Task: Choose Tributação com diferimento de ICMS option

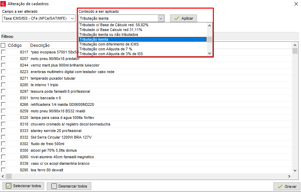Action: [109, 44]
